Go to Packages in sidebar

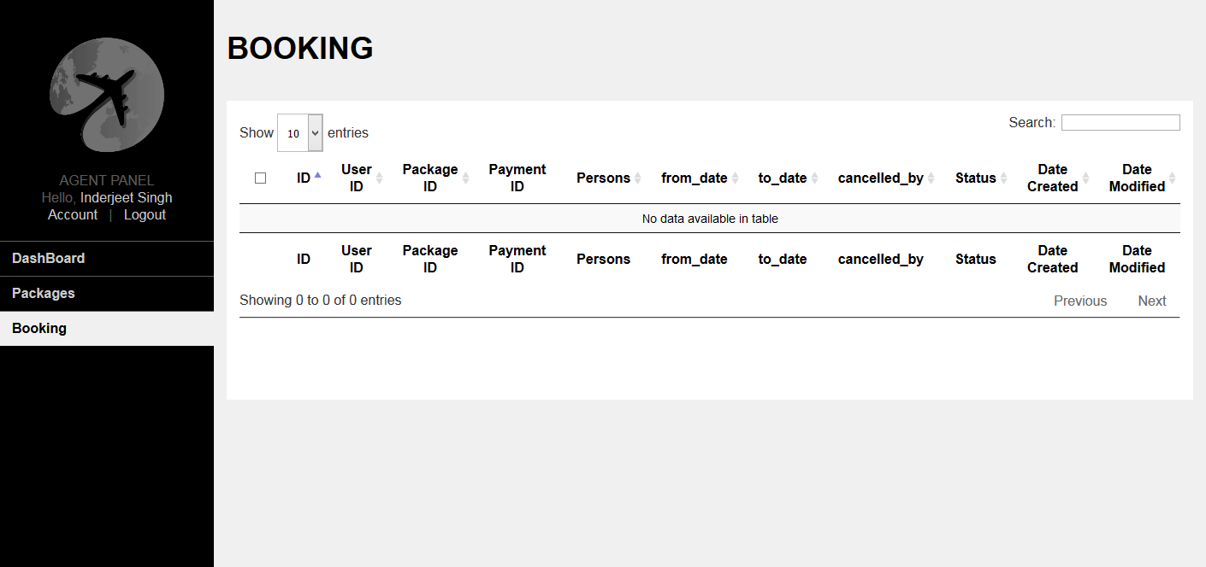point(44,294)
